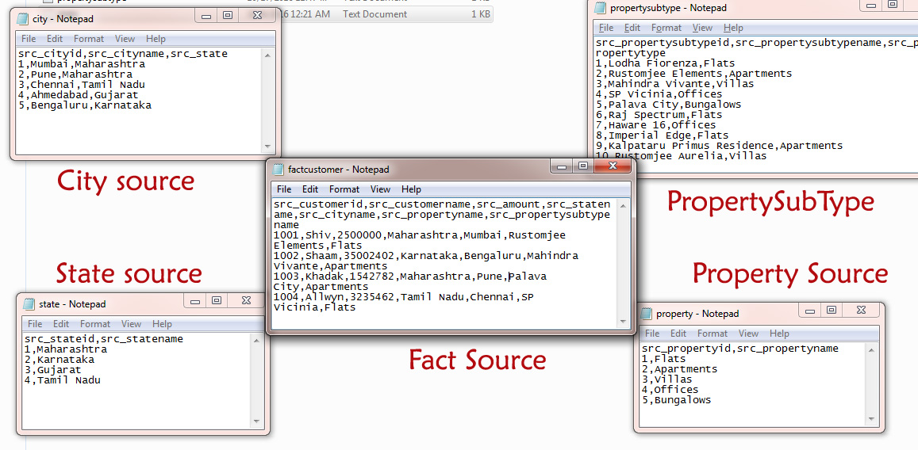This screenshot has height=450, width=918.
Task: Maximize the city Notepad window
Action: (x=228, y=16)
